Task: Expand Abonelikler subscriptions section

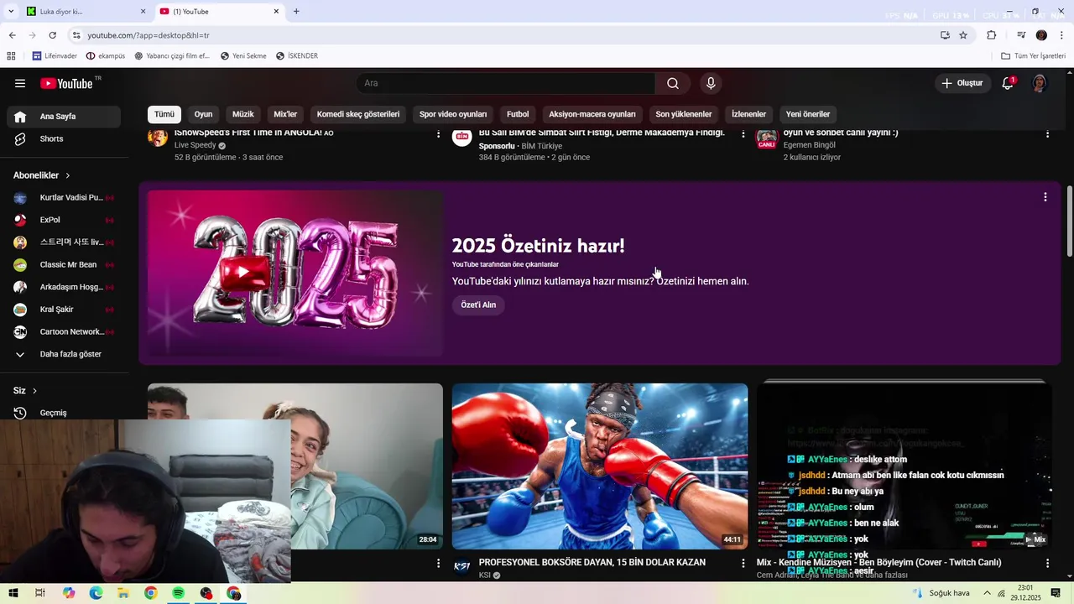Action: coord(42,175)
